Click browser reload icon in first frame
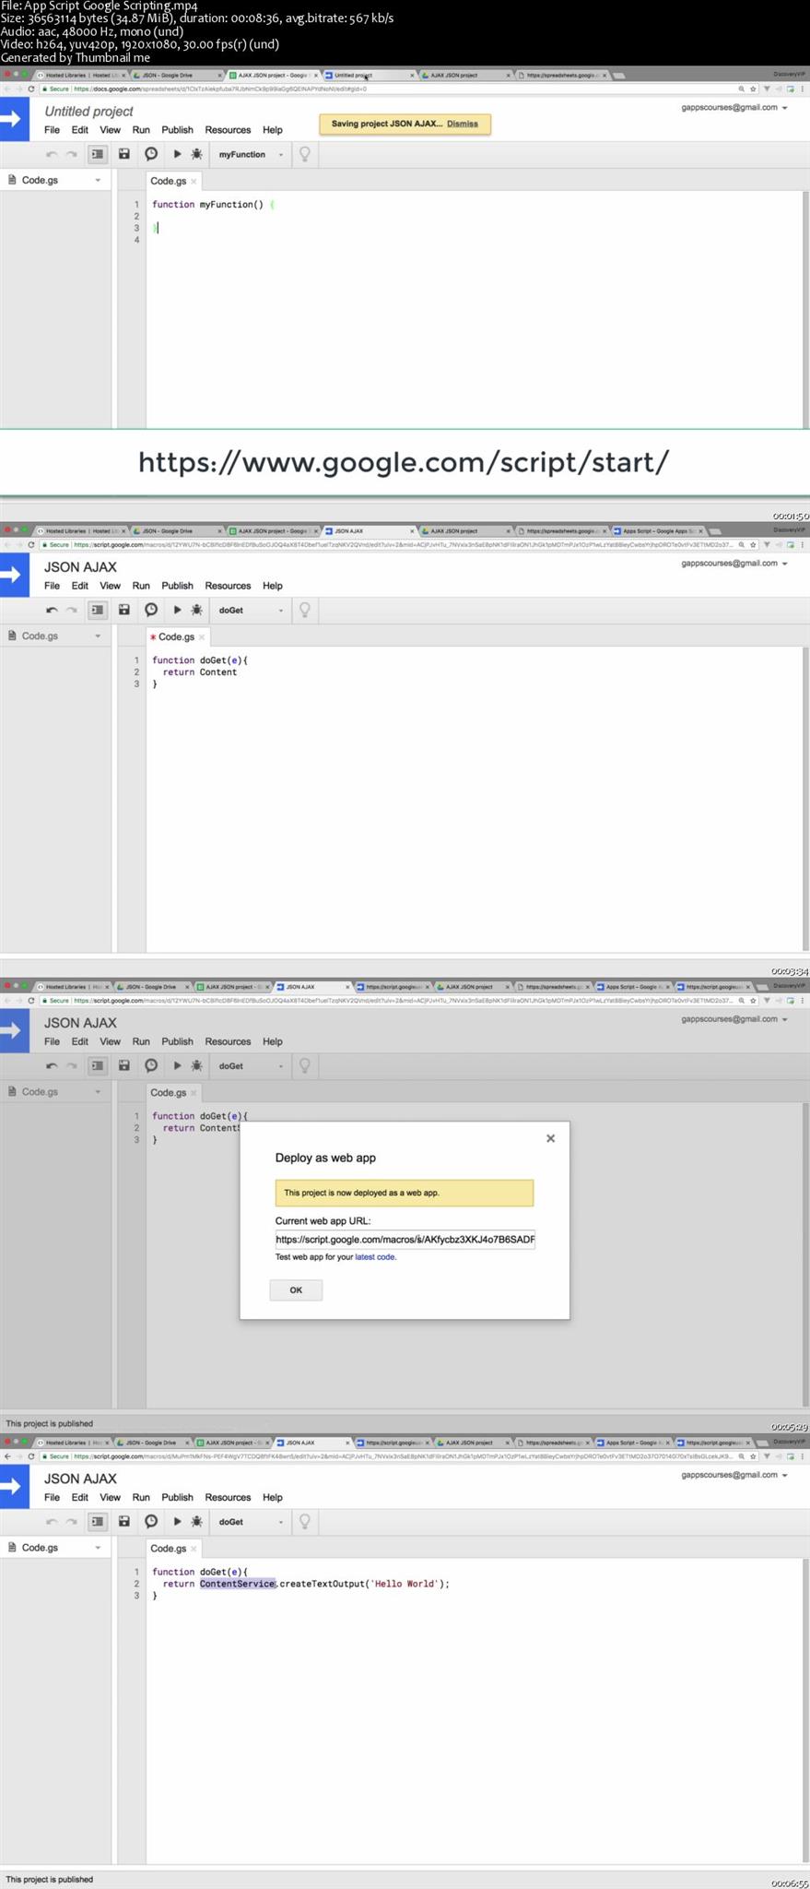 pyautogui.click(x=31, y=89)
